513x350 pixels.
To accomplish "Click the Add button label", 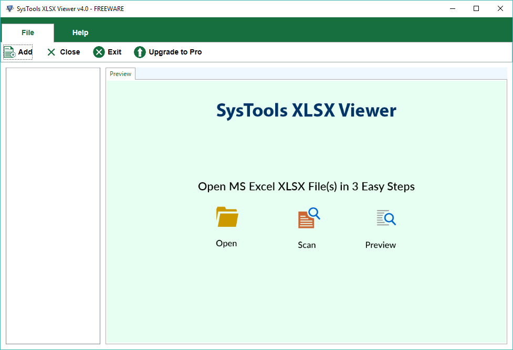I will (x=25, y=52).
